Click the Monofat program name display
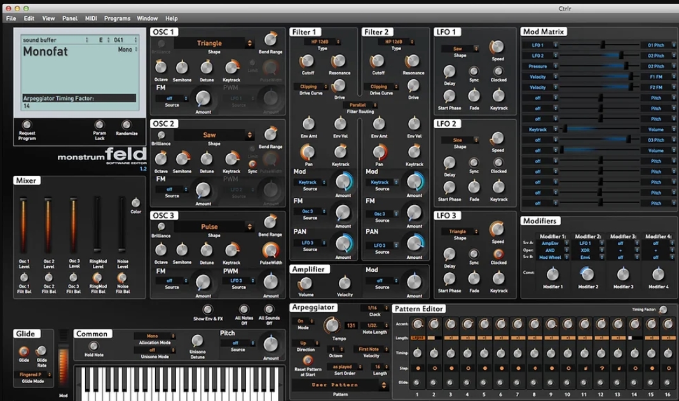The width and height of the screenshot is (679, 401). pos(46,52)
